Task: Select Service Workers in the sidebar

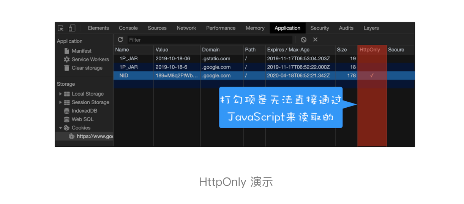Action: pos(90,60)
